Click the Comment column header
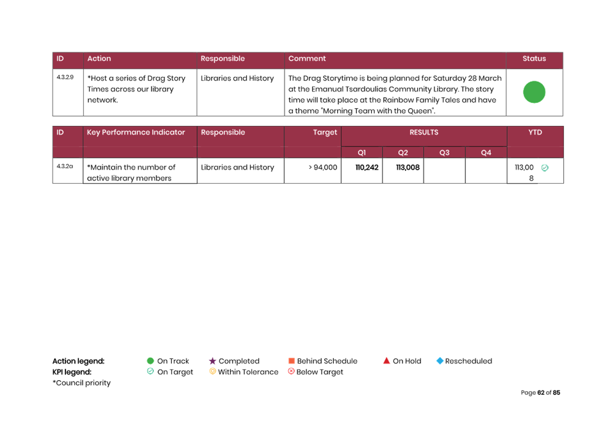The width and height of the screenshot is (612, 432). tap(307, 59)
